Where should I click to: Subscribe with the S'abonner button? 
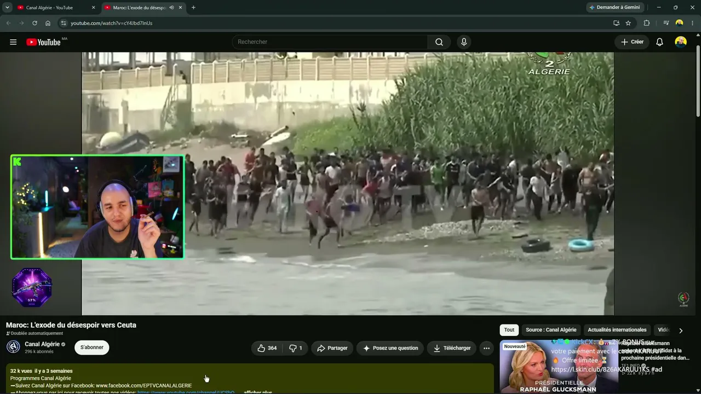coord(92,347)
